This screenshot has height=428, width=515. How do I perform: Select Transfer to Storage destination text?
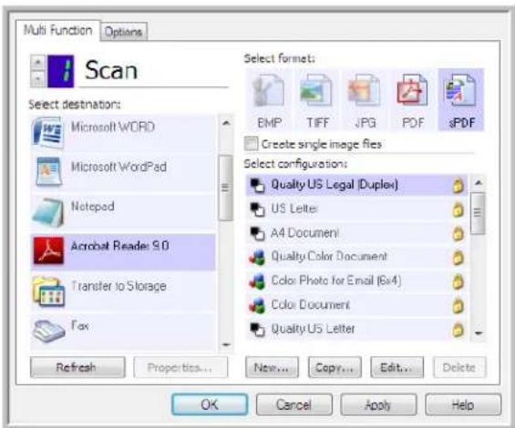click(118, 286)
